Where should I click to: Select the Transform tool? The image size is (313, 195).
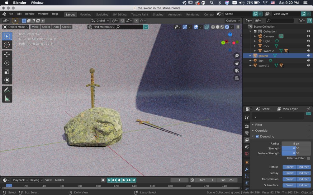point(7,80)
